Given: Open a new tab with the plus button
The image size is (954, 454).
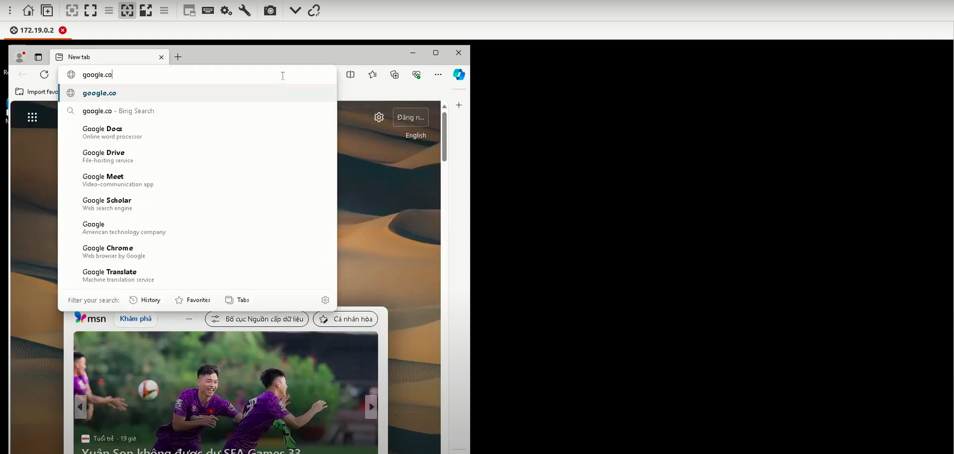Looking at the screenshot, I should [178, 57].
